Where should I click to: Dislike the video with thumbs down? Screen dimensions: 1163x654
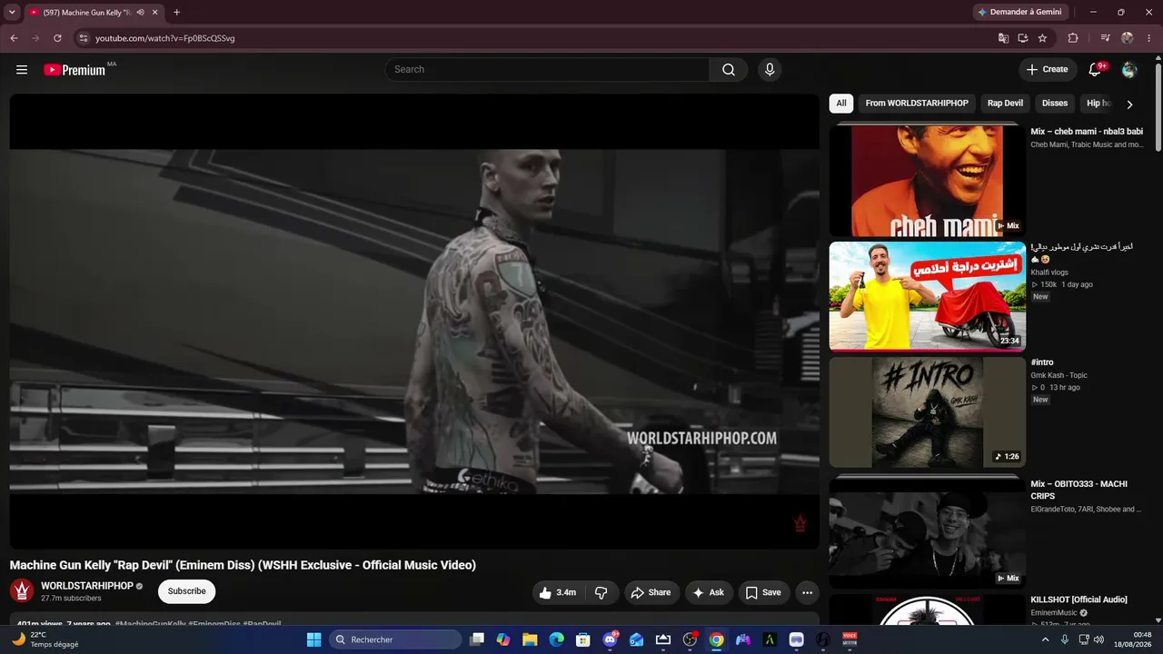coord(601,592)
